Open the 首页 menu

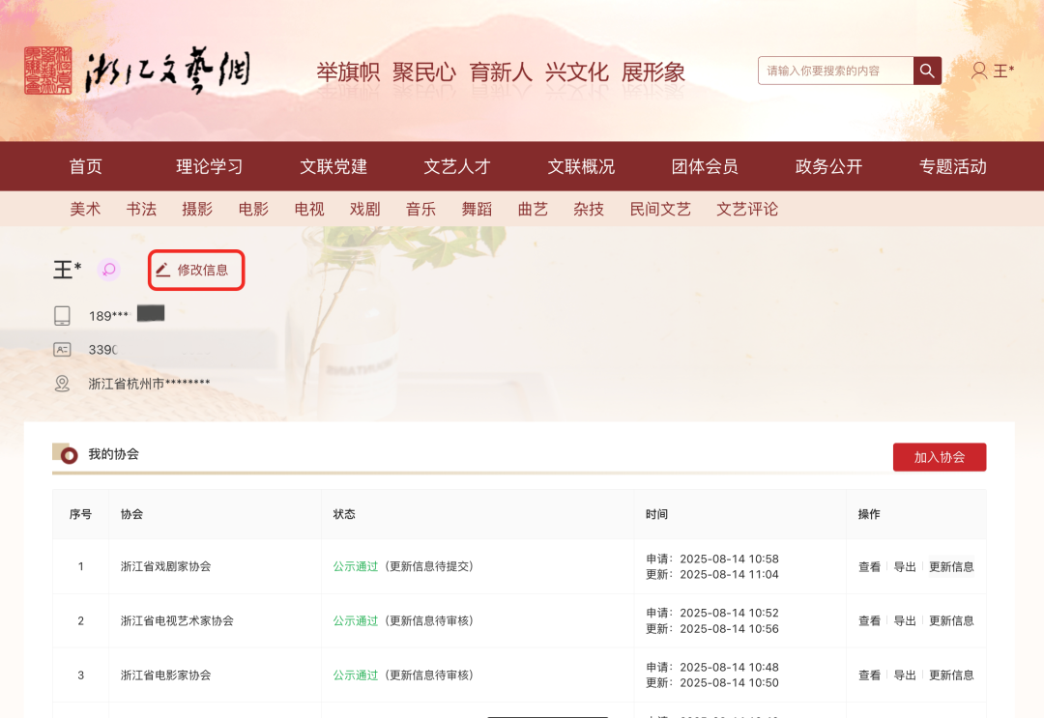coord(86,166)
